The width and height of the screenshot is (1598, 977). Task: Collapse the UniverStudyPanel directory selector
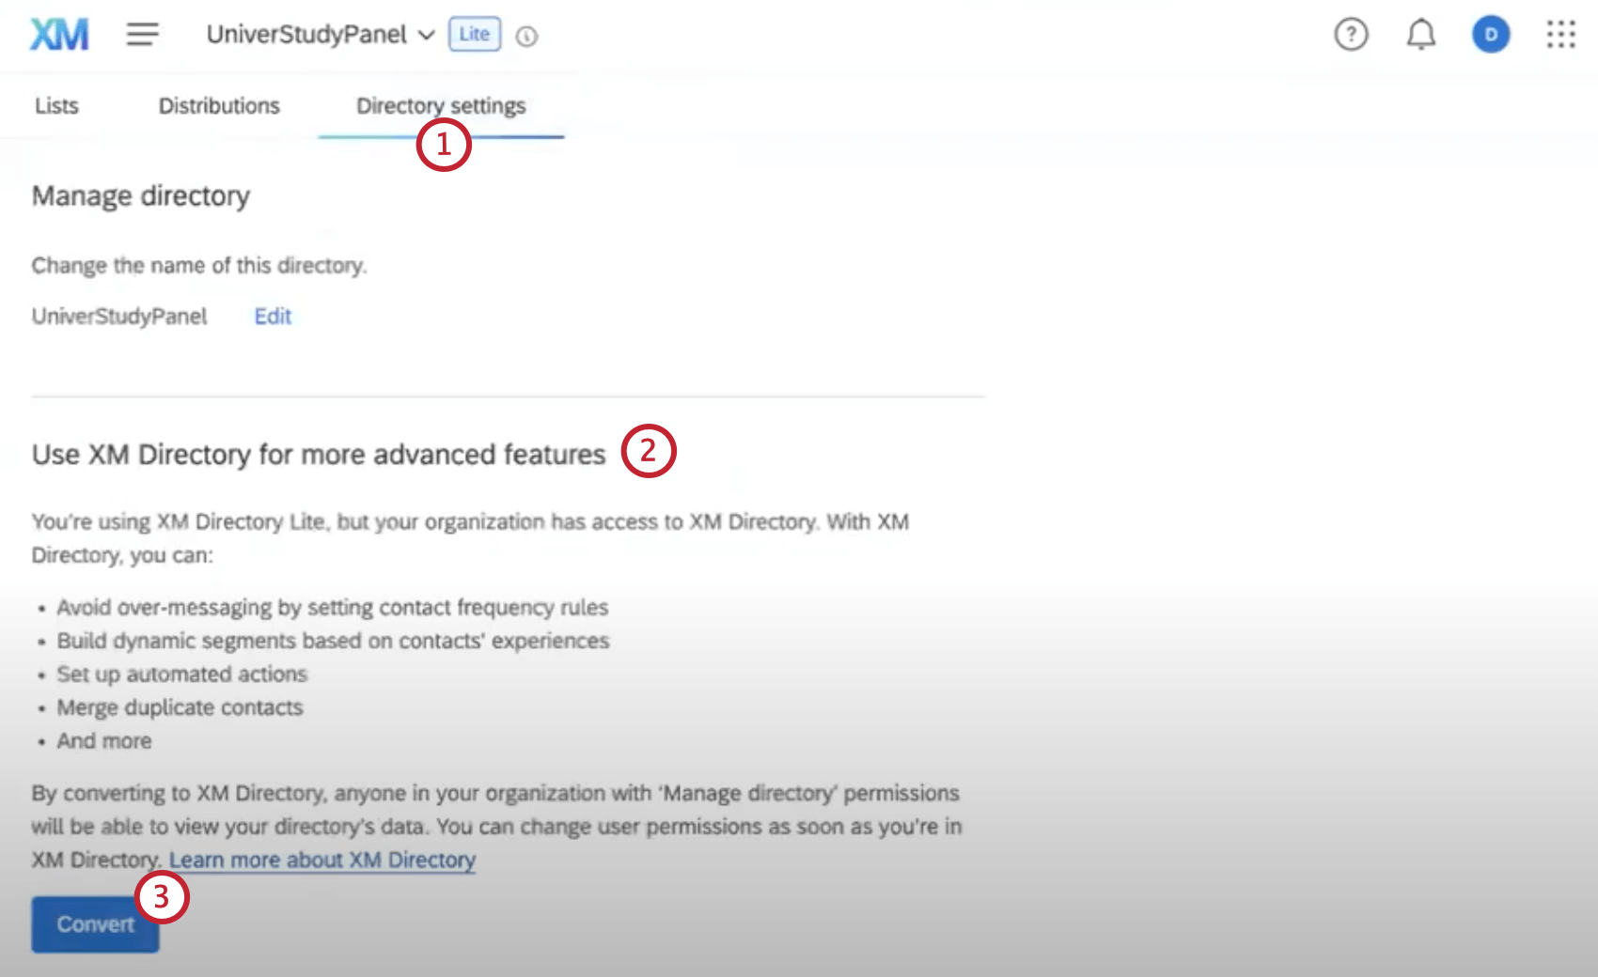(426, 36)
